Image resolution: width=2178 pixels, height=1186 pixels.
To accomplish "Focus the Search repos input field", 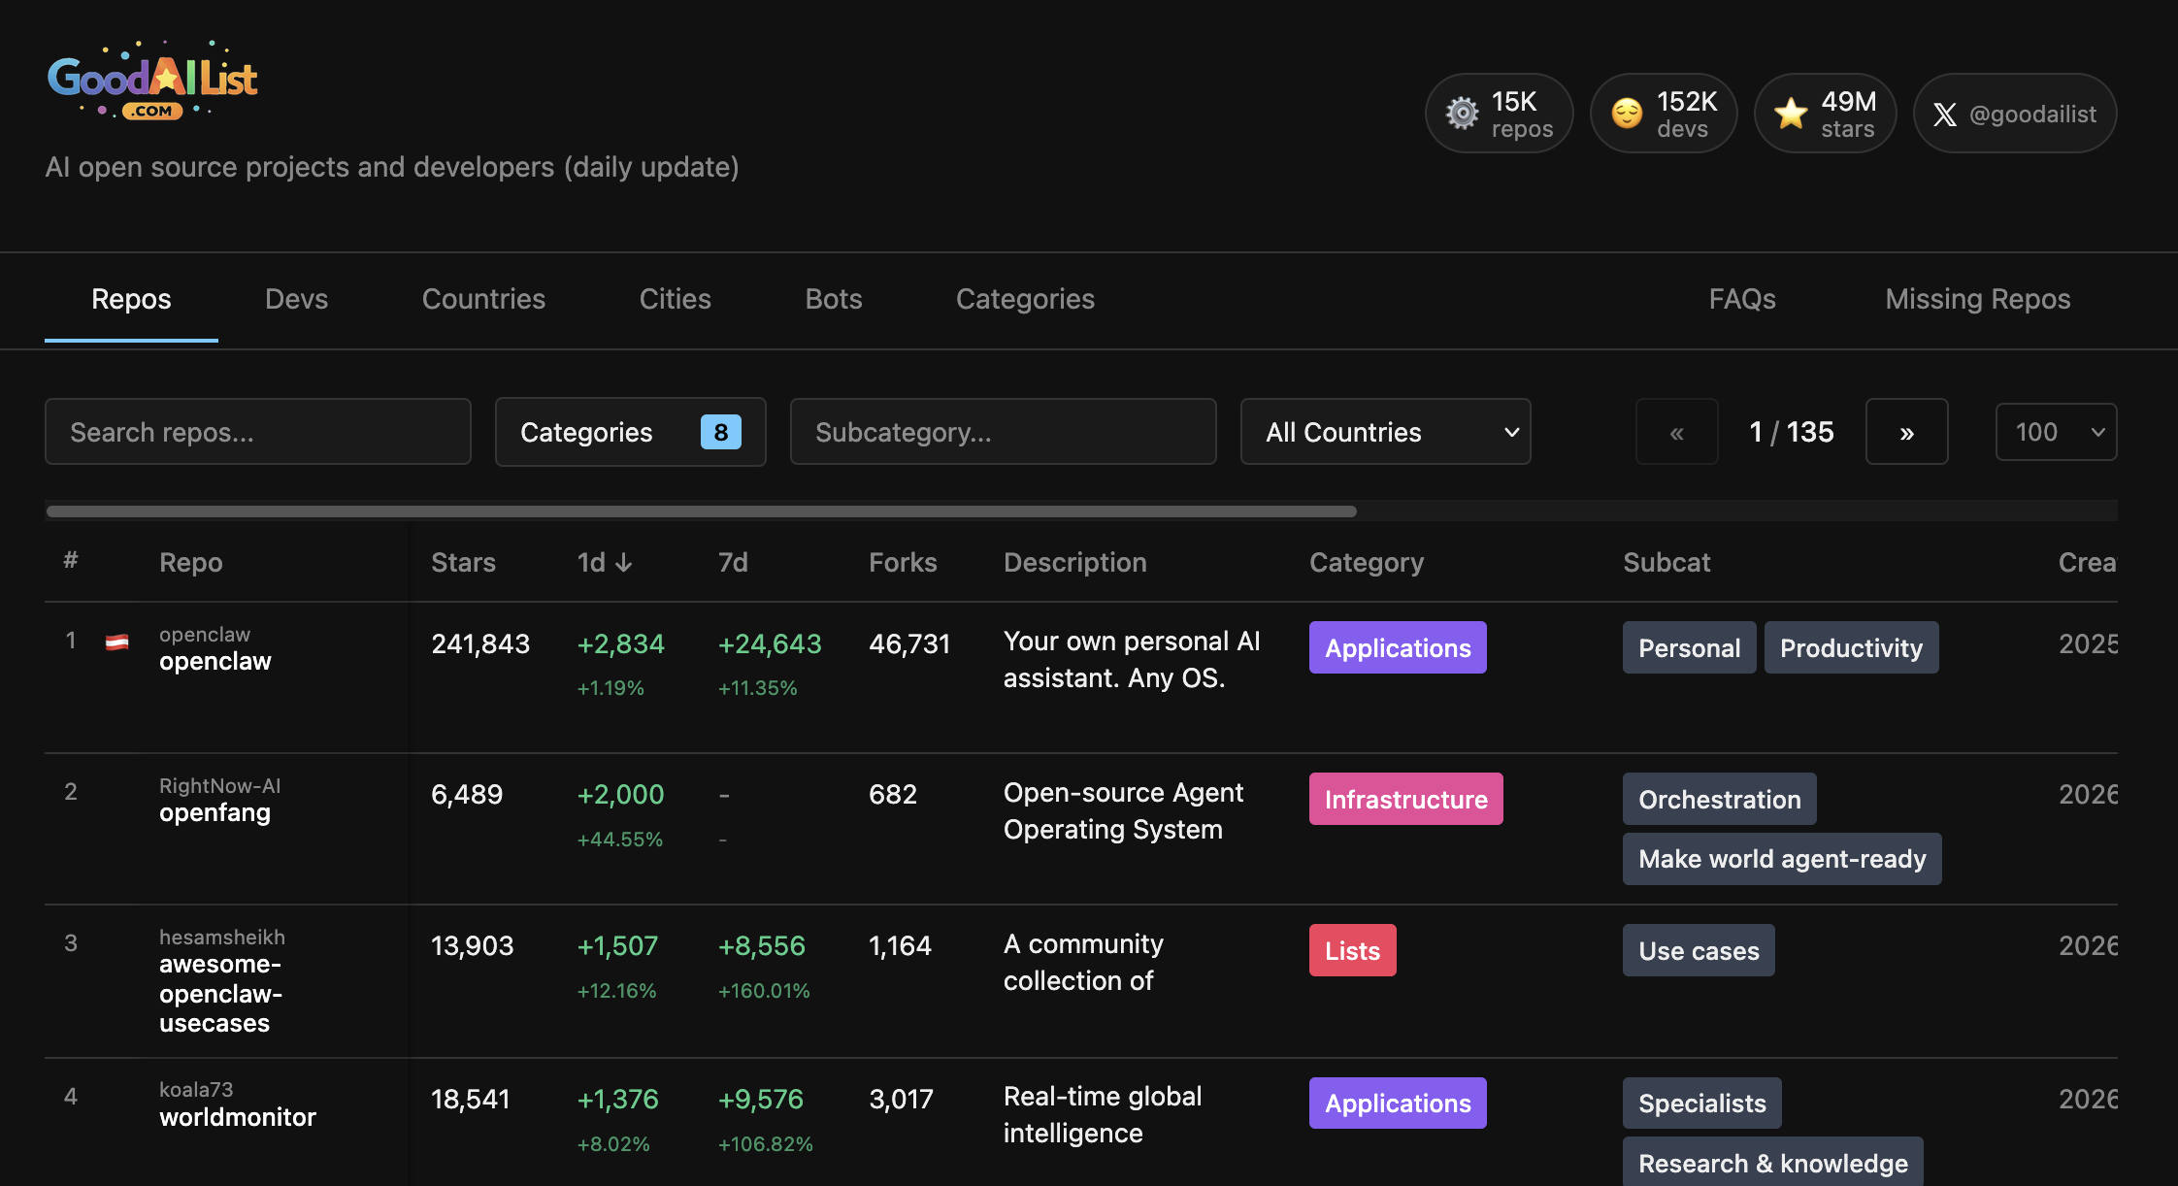I will (257, 432).
